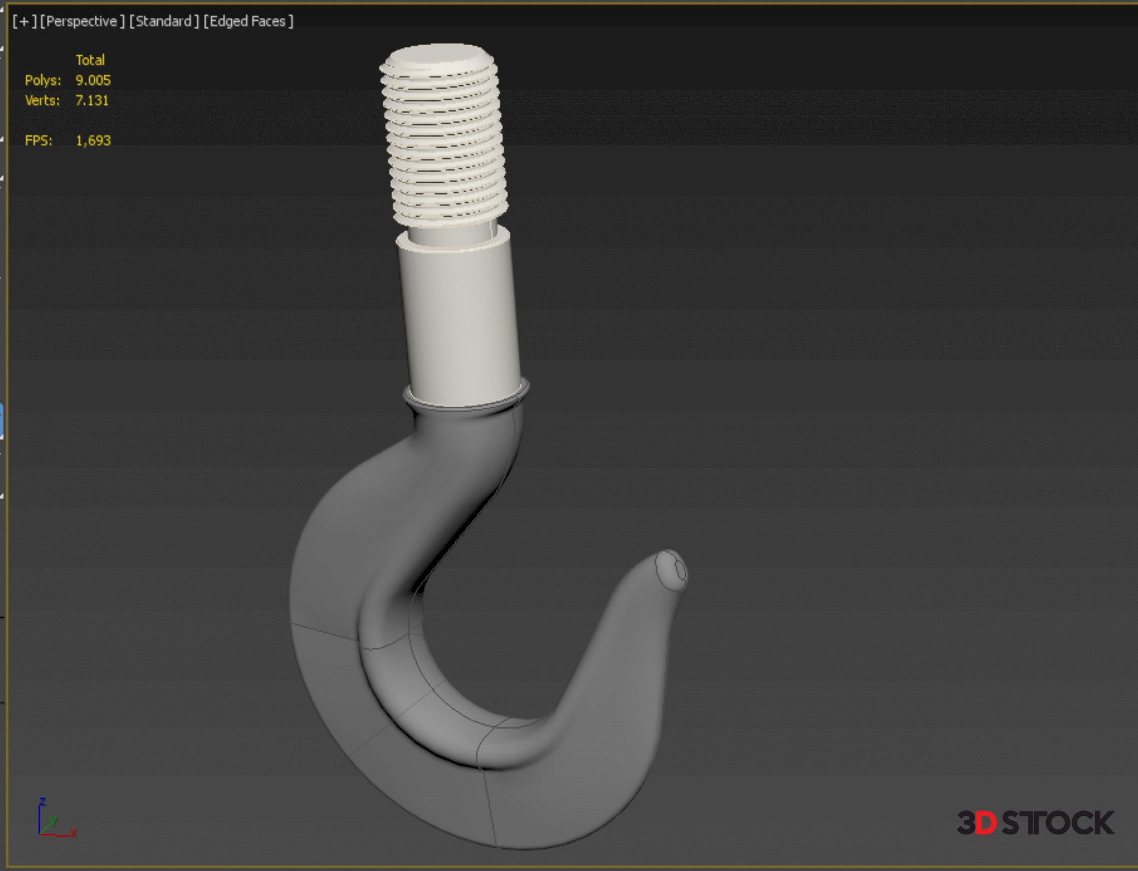Open the Standard shading quality menu
The image size is (1138, 871).
[x=164, y=21]
